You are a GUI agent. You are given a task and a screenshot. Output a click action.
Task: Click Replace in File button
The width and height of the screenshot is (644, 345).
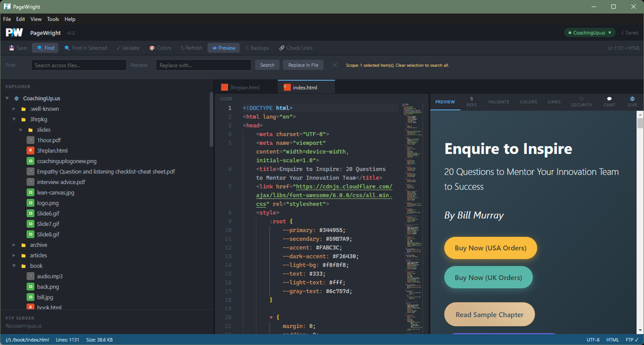click(303, 64)
